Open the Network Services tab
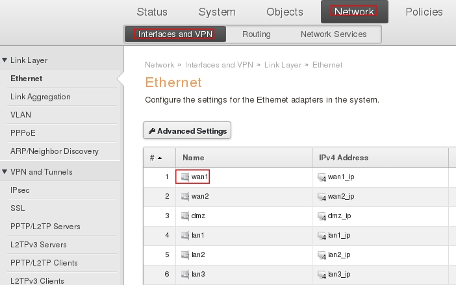456x285 pixels. [x=333, y=34]
